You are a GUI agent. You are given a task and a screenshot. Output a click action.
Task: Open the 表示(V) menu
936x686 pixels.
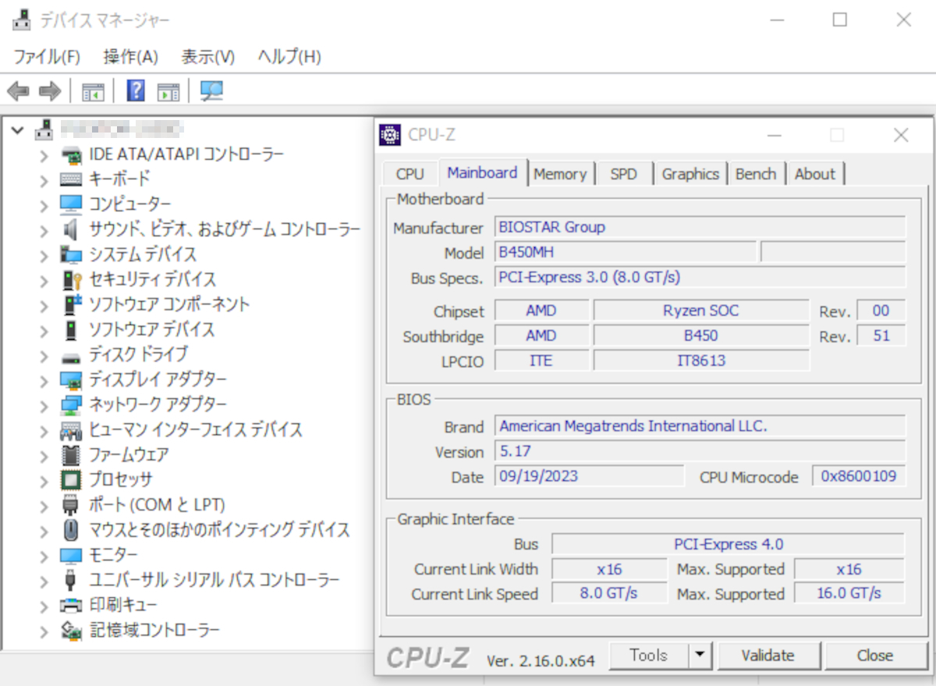[206, 56]
